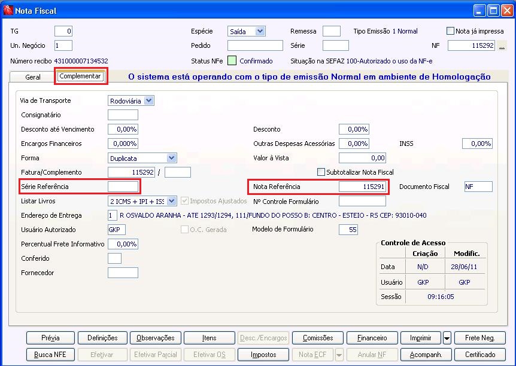Viewport: 516px width, 366px height.
Task: Click the green Status NFe indicator
Action: point(232,61)
